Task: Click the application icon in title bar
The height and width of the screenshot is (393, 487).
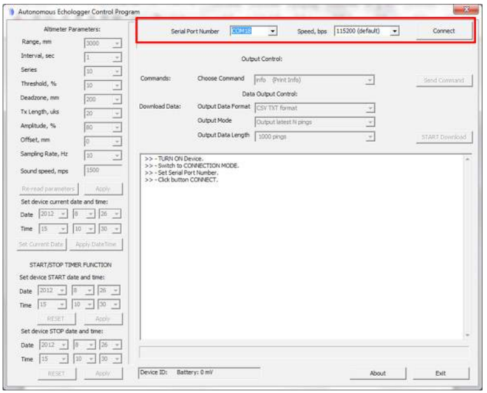Action: [x=12, y=11]
